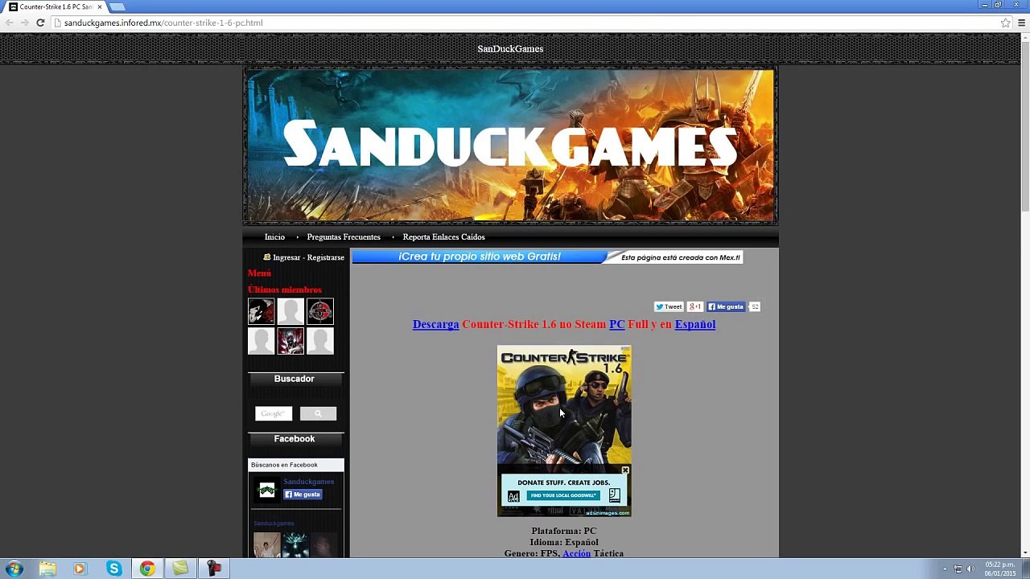
Task: Switch to Chrome in the taskbar
Action: click(x=147, y=569)
